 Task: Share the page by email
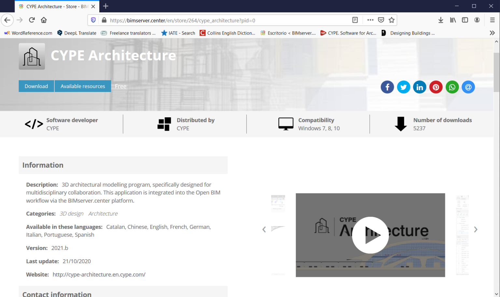pyautogui.click(x=468, y=87)
